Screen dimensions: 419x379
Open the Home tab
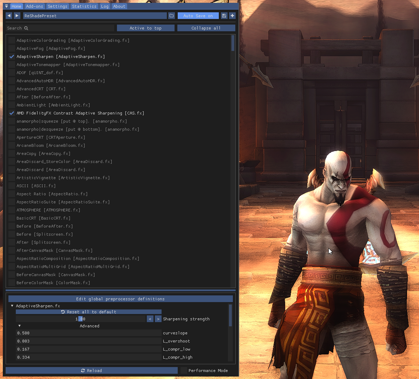(x=16, y=6)
